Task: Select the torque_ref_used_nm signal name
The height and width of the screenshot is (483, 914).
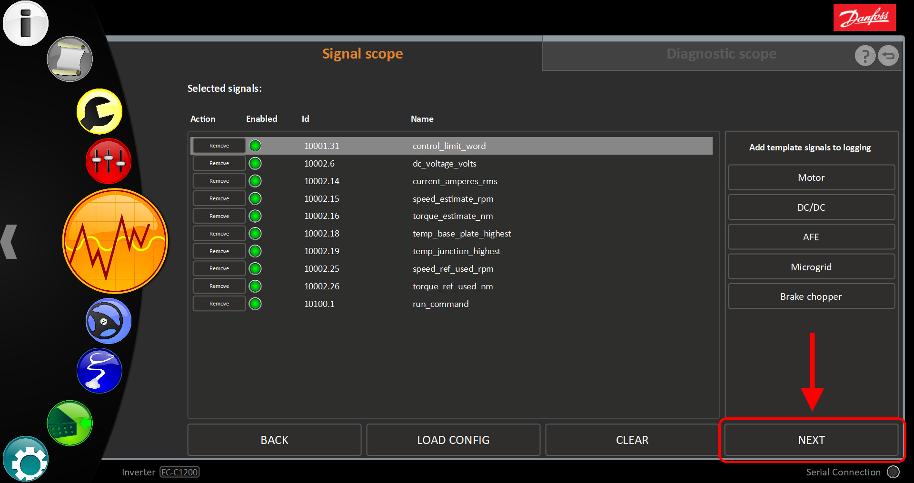Action: [x=453, y=286]
